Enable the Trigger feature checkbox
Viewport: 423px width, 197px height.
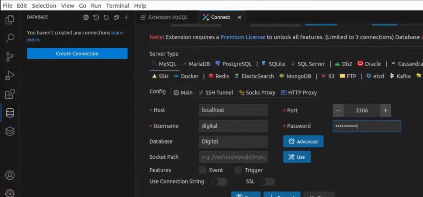[238, 170]
